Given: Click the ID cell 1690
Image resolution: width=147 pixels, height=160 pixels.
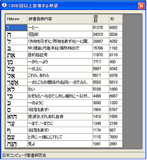Looking at the screenshot, I should click(116, 89).
